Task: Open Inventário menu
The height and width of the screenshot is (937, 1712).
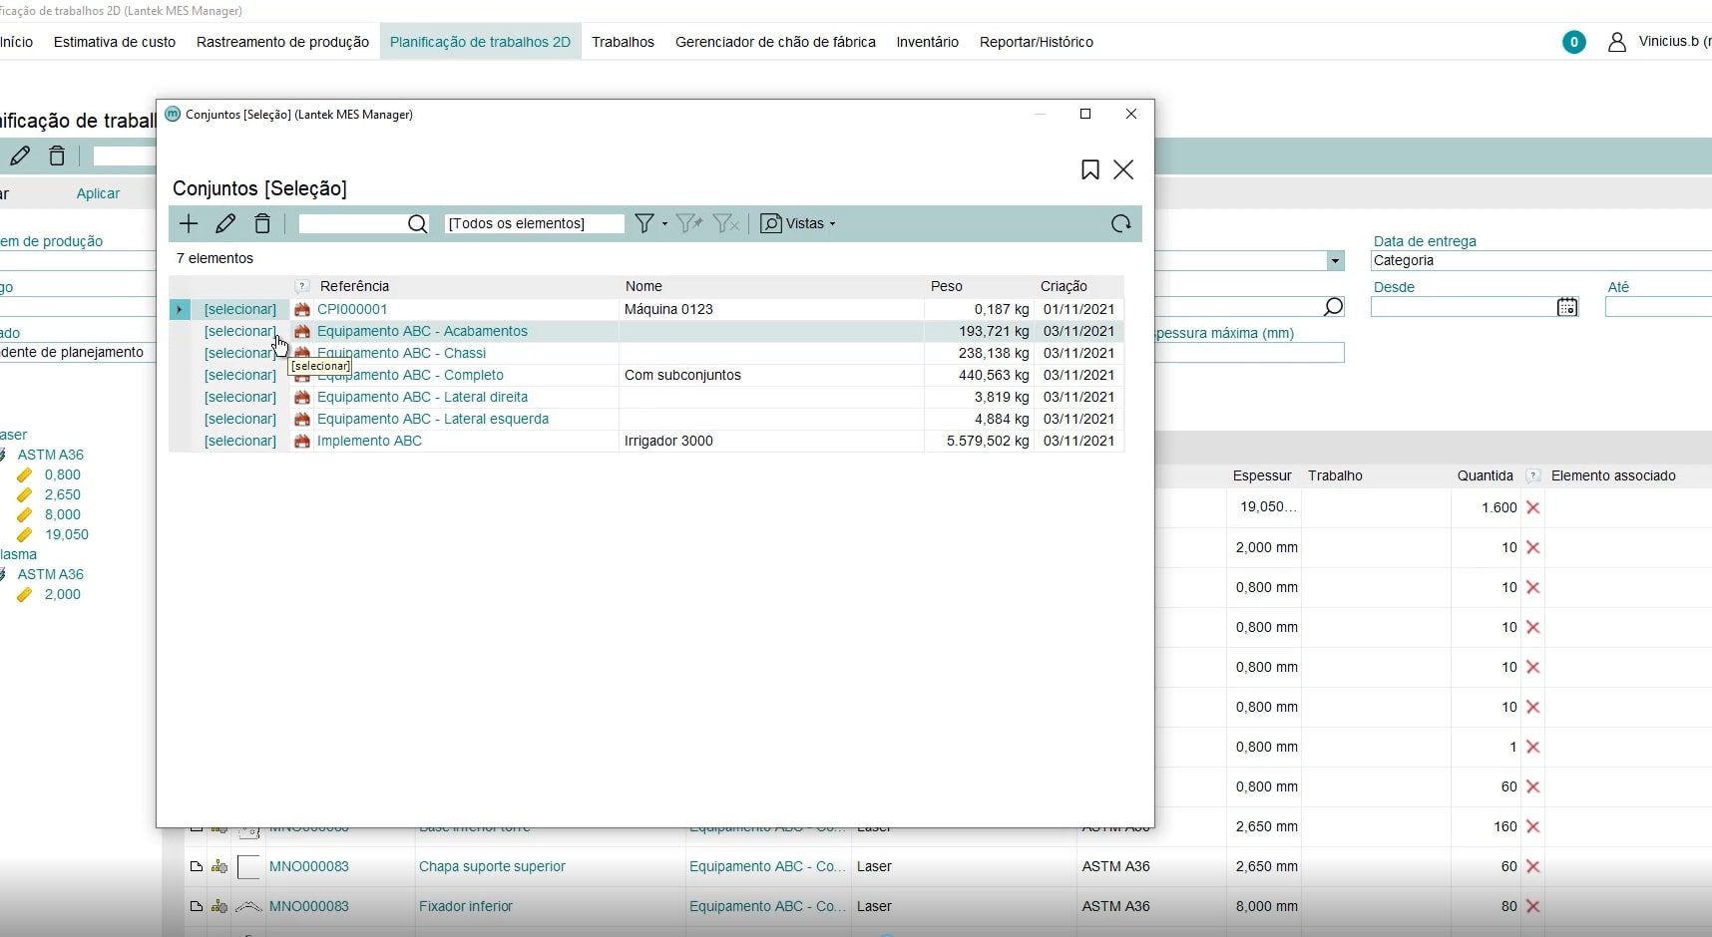Action: coord(927,42)
